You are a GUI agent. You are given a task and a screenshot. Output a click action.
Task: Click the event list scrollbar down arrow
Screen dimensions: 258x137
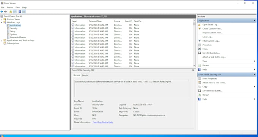[194, 65]
